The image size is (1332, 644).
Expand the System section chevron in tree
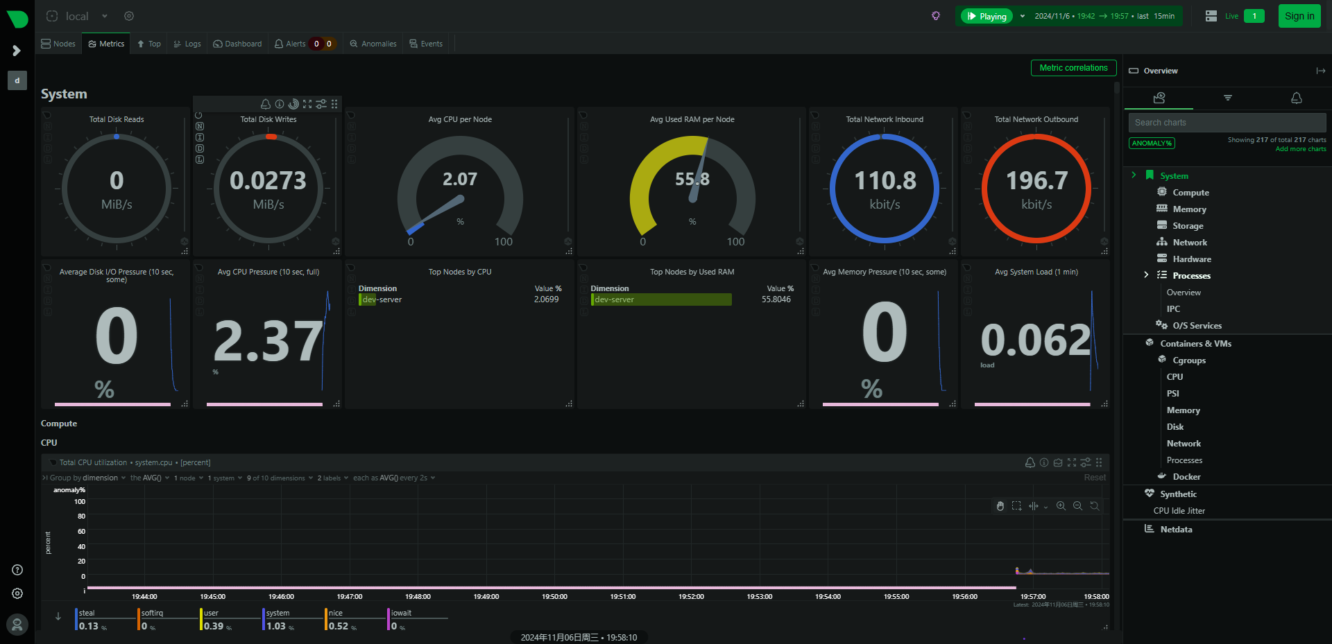(1134, 175)
